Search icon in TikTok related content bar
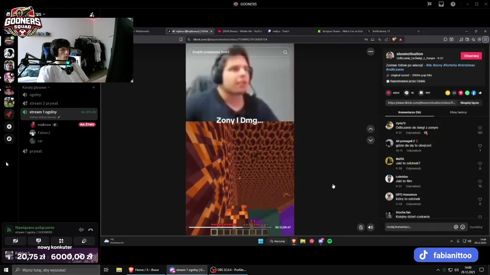 tap(285, 52)
